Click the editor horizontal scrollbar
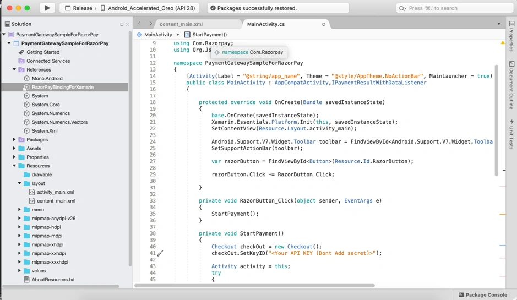The width and height of the screenshot is (517, 300). [x=254, y=286]
